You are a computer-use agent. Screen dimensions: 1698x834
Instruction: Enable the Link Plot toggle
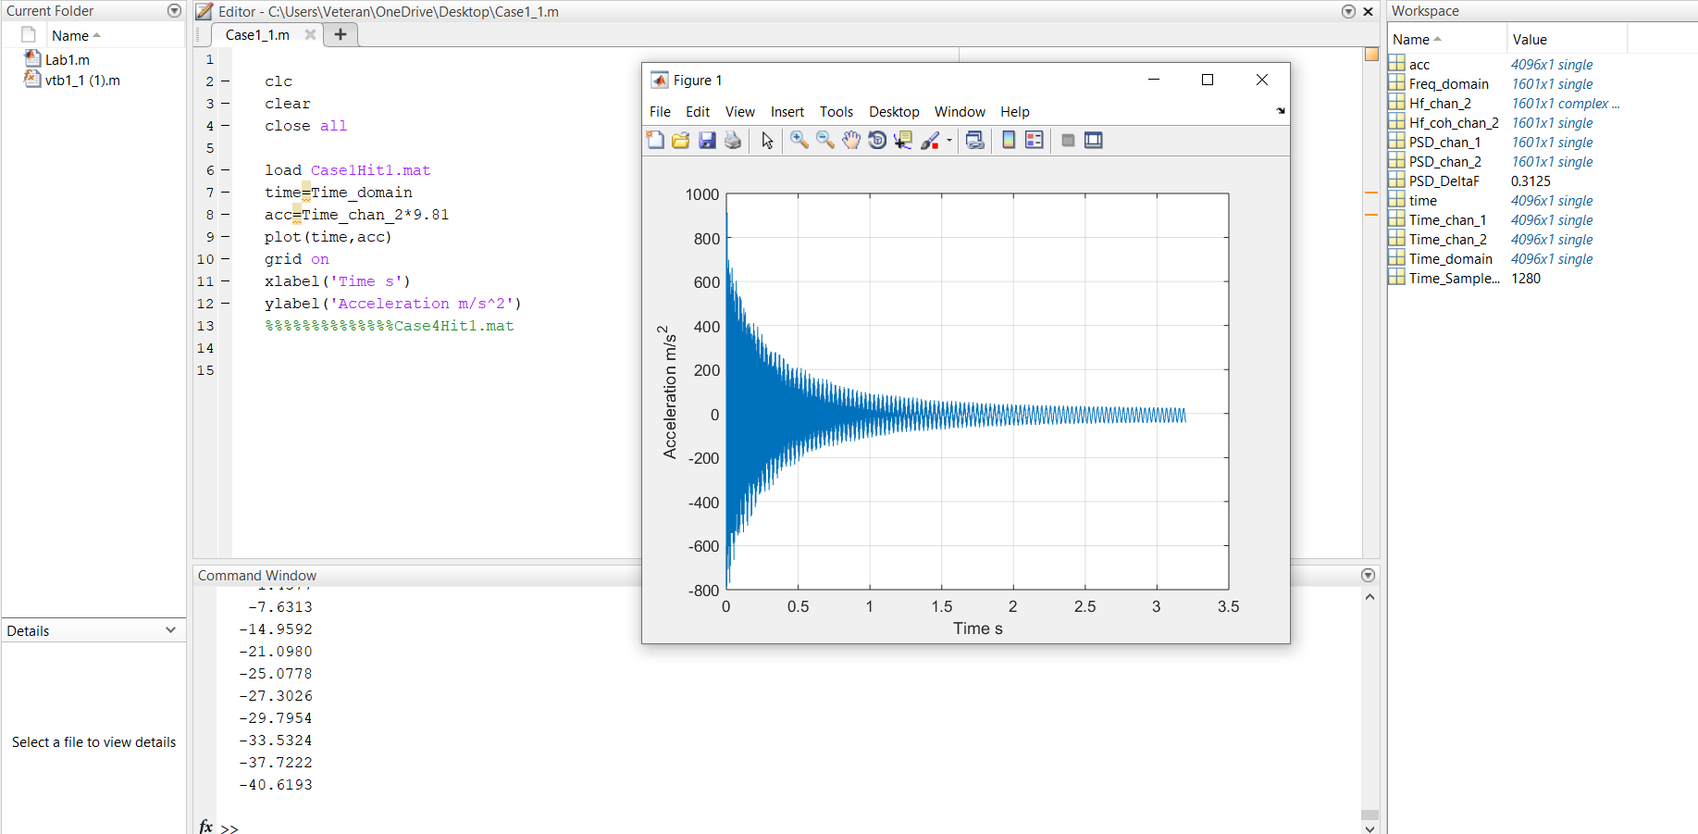973,140
